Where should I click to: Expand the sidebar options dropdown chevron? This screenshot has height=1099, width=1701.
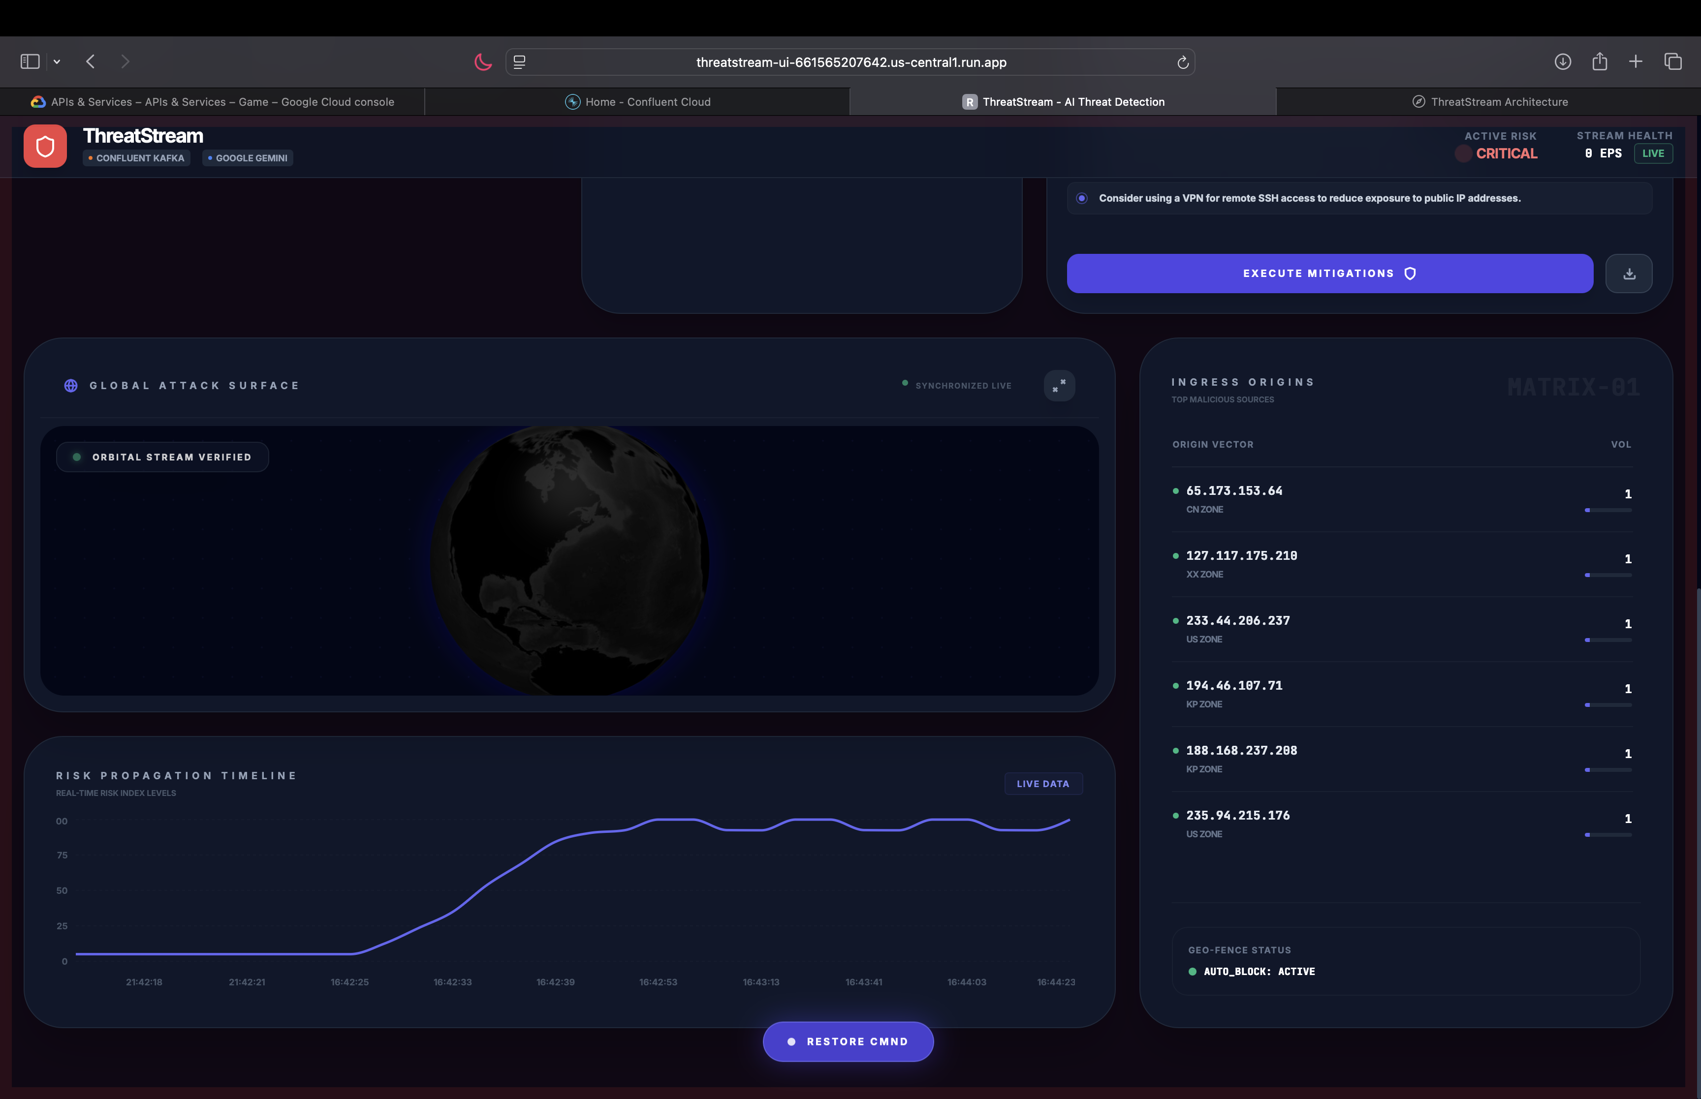pyautogui.click(x=57, y=62)
